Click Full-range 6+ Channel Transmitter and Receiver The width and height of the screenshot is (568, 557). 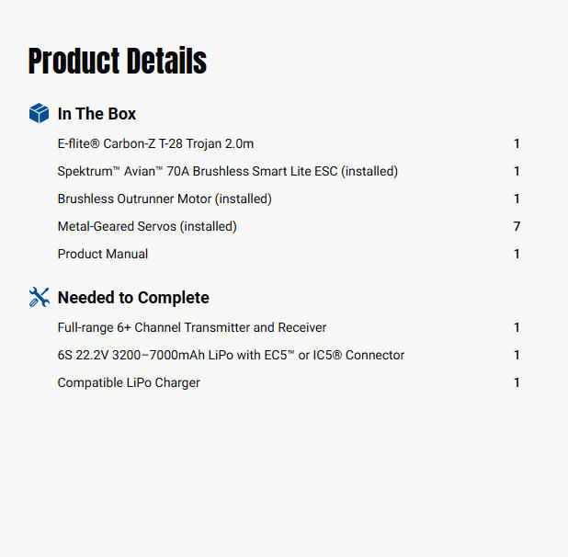click(192, 327)
